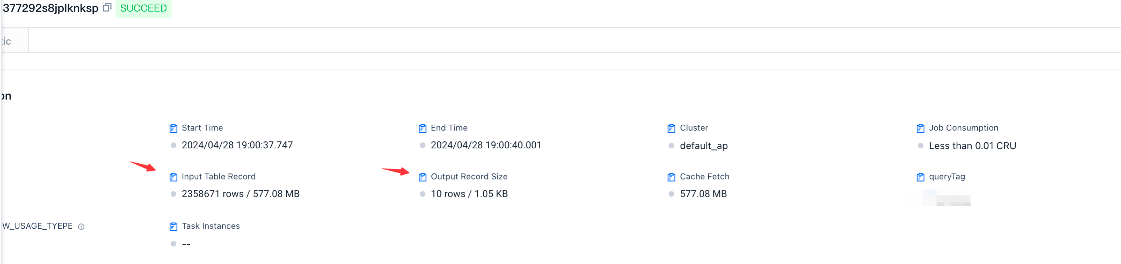Click the Input Table Record icon

tap(173, 177)
